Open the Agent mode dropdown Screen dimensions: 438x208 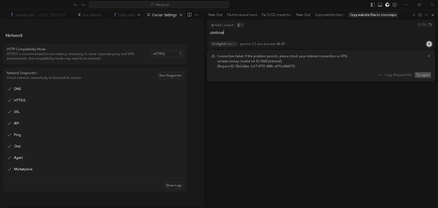223,44
